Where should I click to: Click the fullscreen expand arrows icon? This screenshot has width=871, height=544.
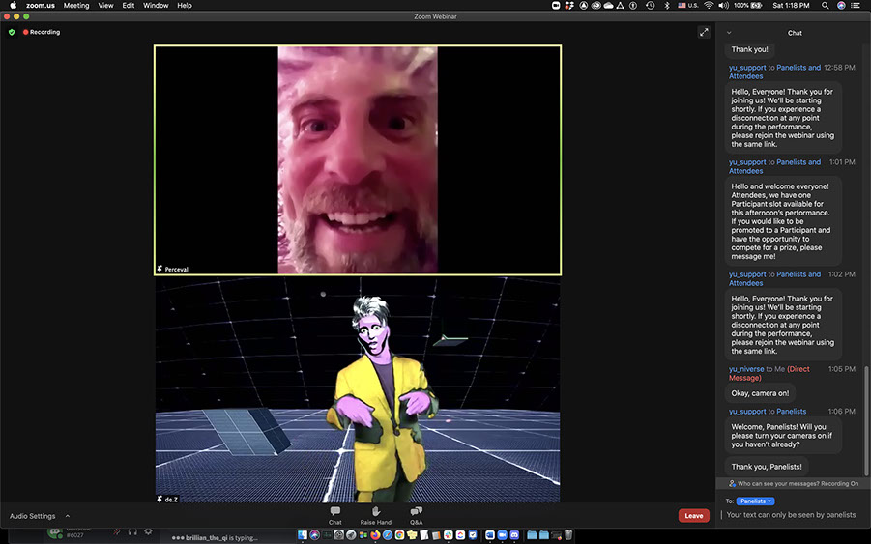(704, 32)
